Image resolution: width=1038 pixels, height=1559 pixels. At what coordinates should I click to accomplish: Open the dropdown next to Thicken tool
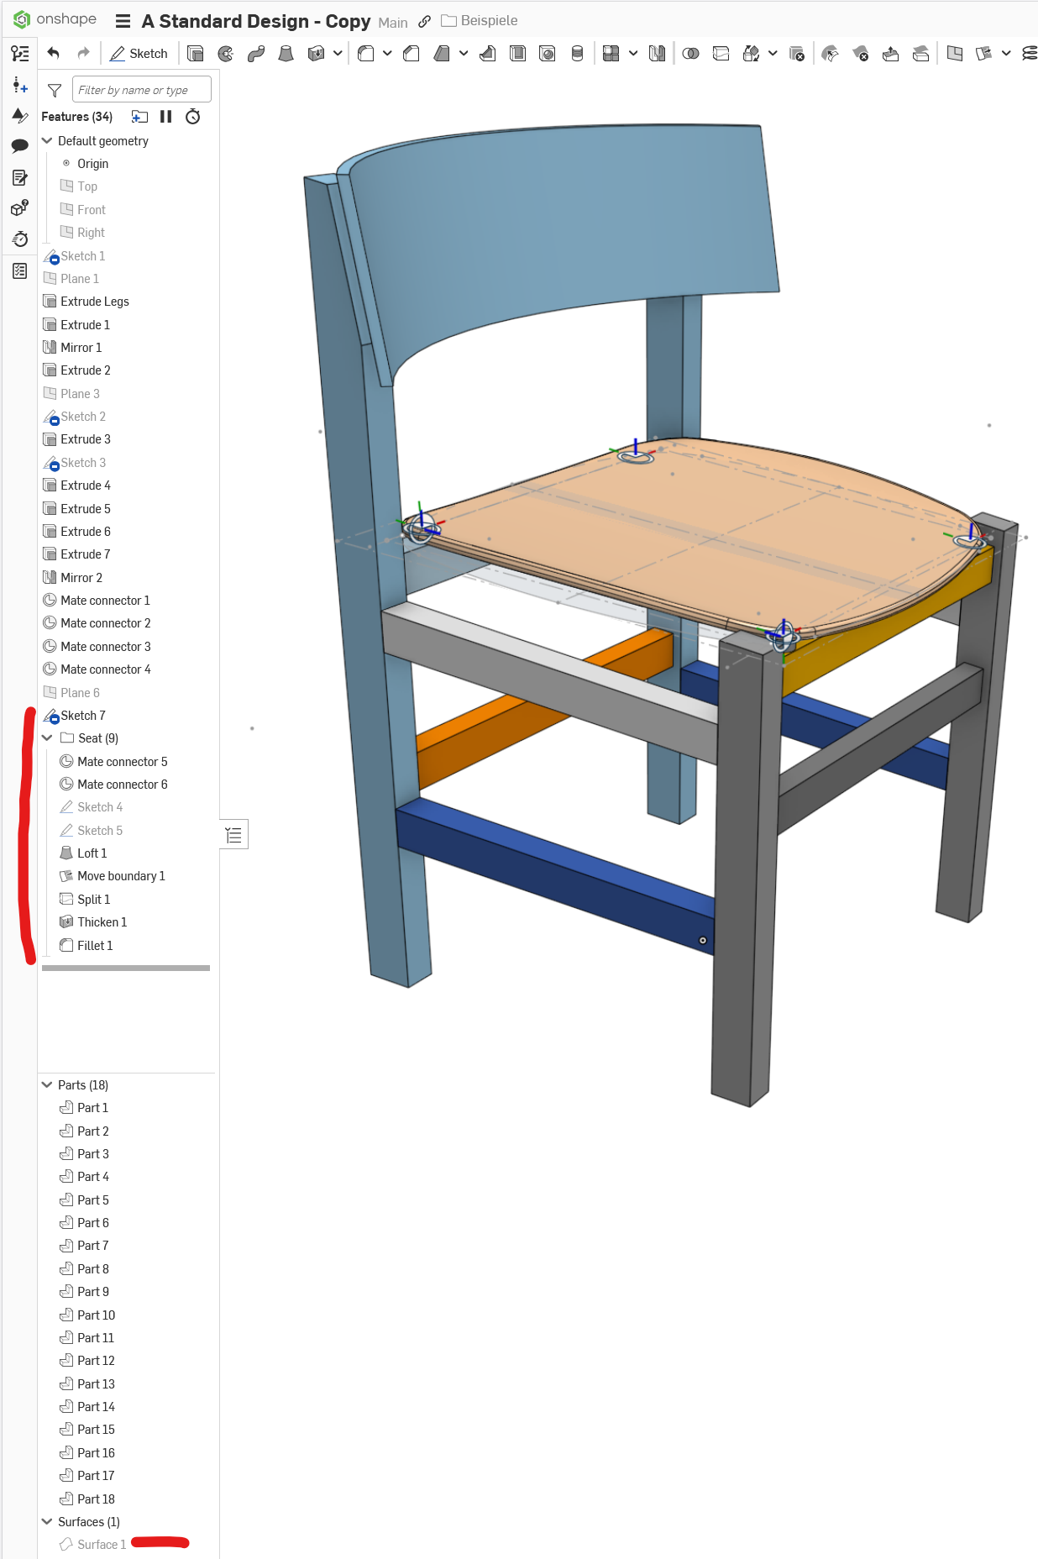point(338,54)
